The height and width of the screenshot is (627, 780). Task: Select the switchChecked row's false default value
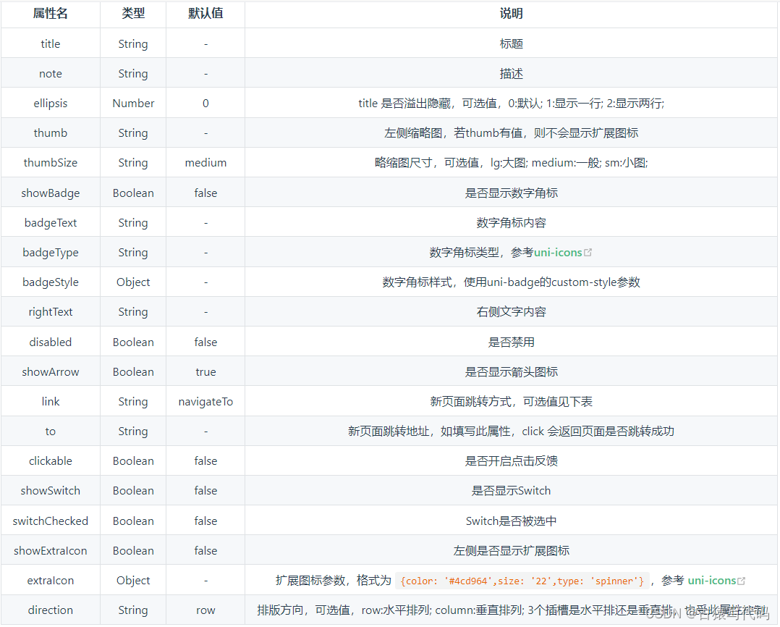[205, 520]
